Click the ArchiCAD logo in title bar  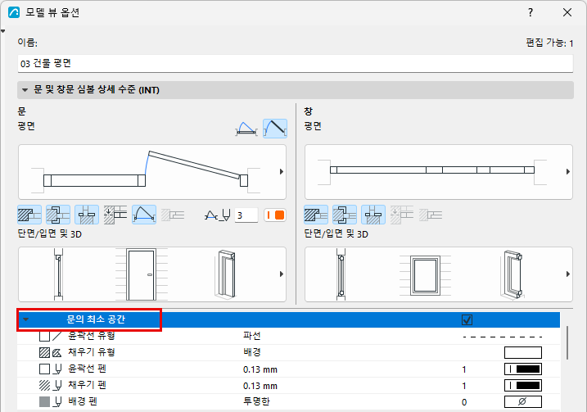(x=14, y=12)
